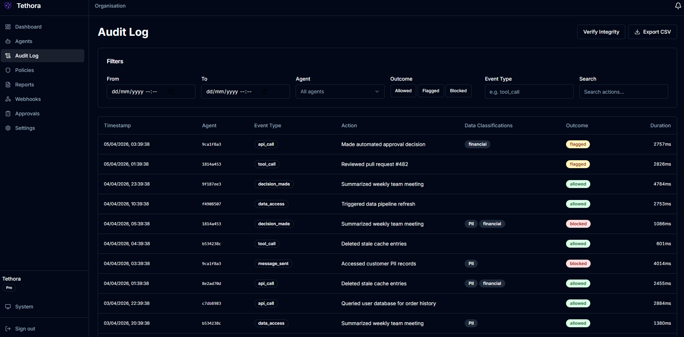Open the All agents dropdown
This screenshot has height=337, width=684.
(x=339, y=91)
